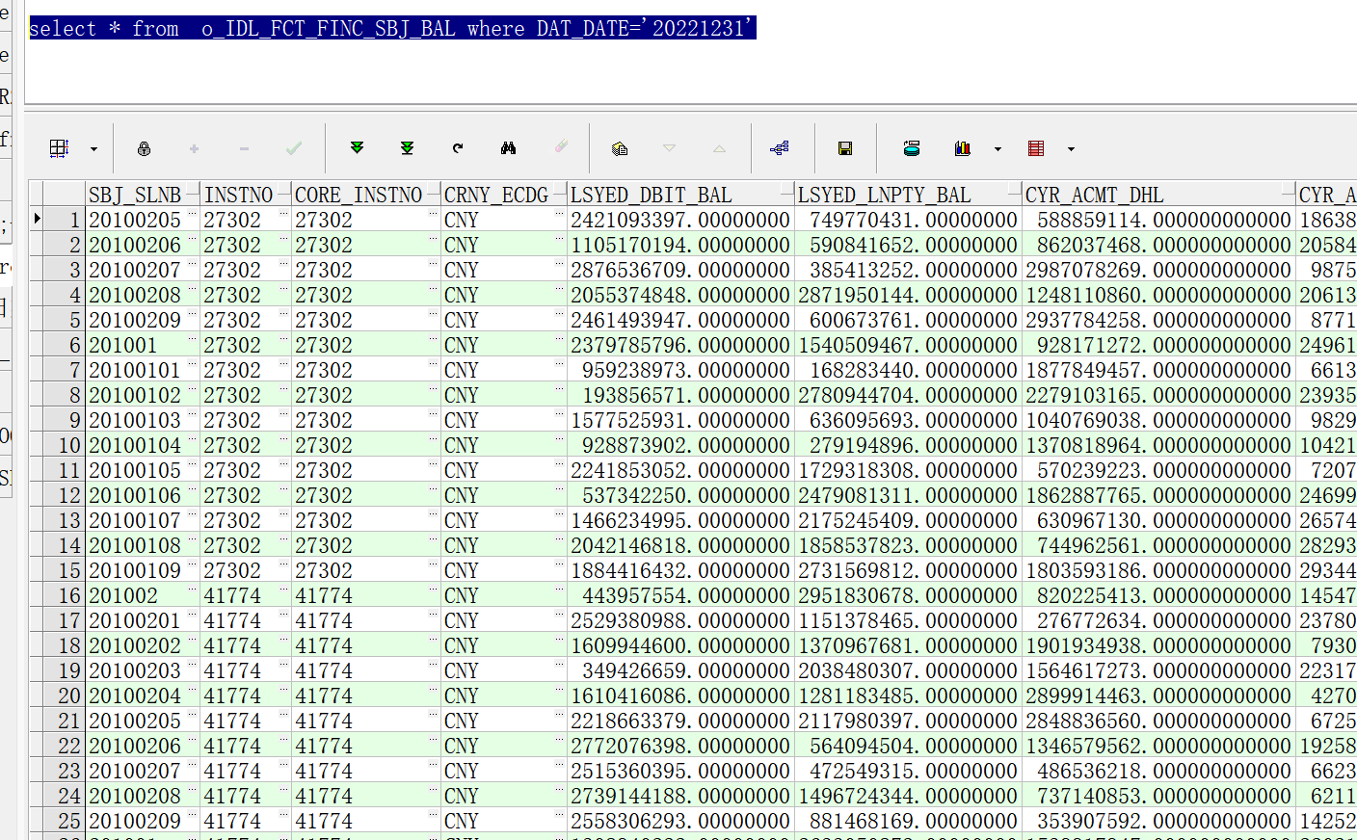Screen dimensions: 1357x840
Task: Click the blue linked-query tree icon
Action: [x=780, y=148]
